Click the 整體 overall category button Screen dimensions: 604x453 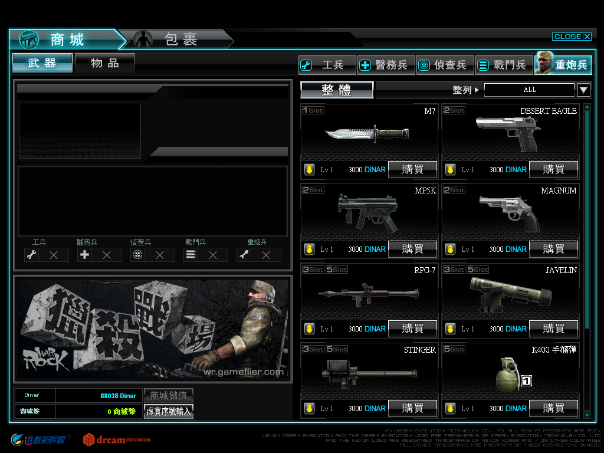pos(337,90)
